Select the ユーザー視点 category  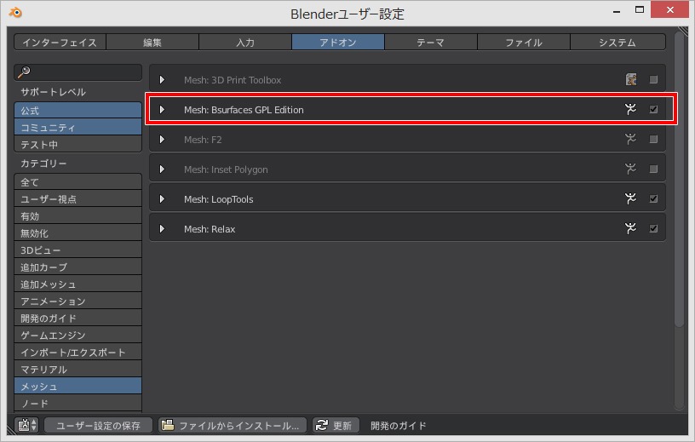pyautogui.click(x=78, y=199)
